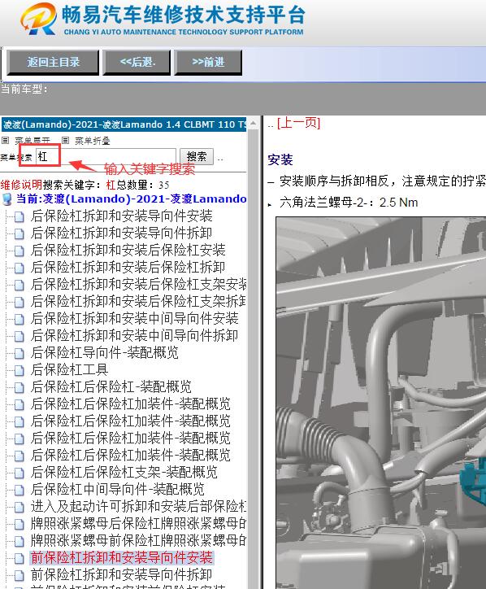The width and height of the screenshot is (486, 589).
Task: Open 牌照涨紧螺母前保险杠牌照涨紧螺母 entry
Action: [x=138, y=540]
